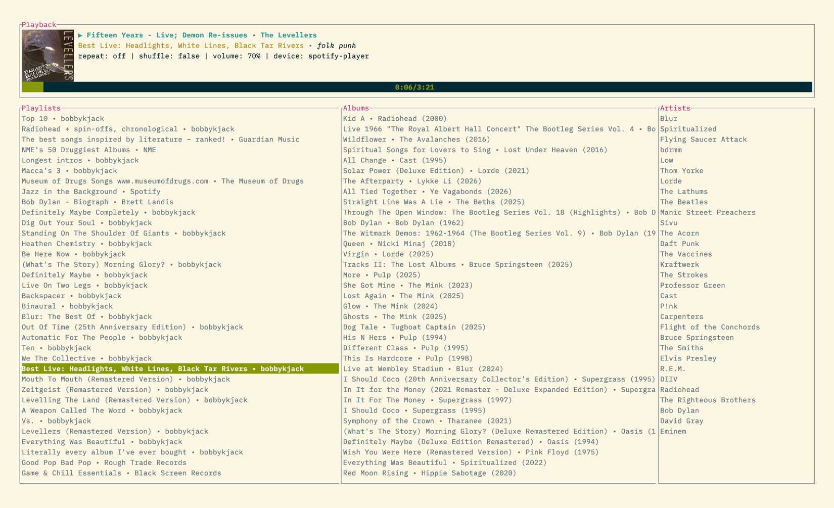Open artist 'Eminem'
This screenshot has width=834, height=508.
tap(673, 432)
